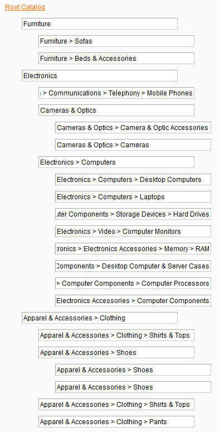Click the Furniture > Beds & Accessories field
The height and width of the screenshot is (432, 220).
116,59
